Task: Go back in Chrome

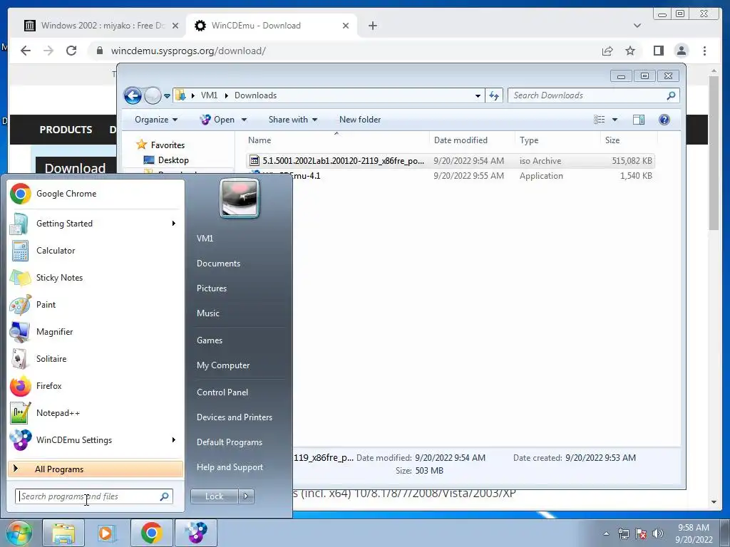Action: coord(26,51)
